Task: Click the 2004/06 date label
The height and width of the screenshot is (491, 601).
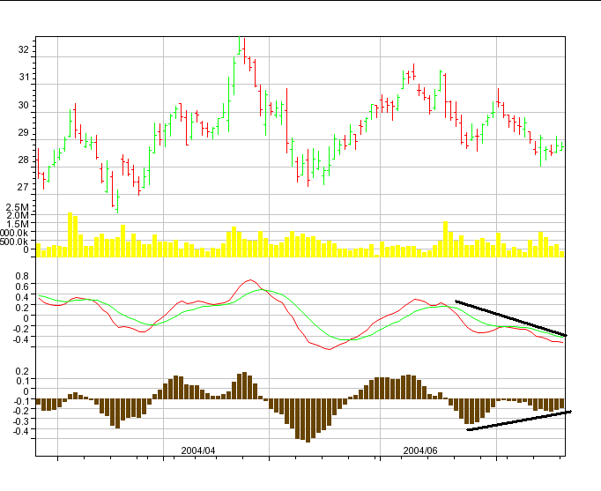Action: [420, 450]
